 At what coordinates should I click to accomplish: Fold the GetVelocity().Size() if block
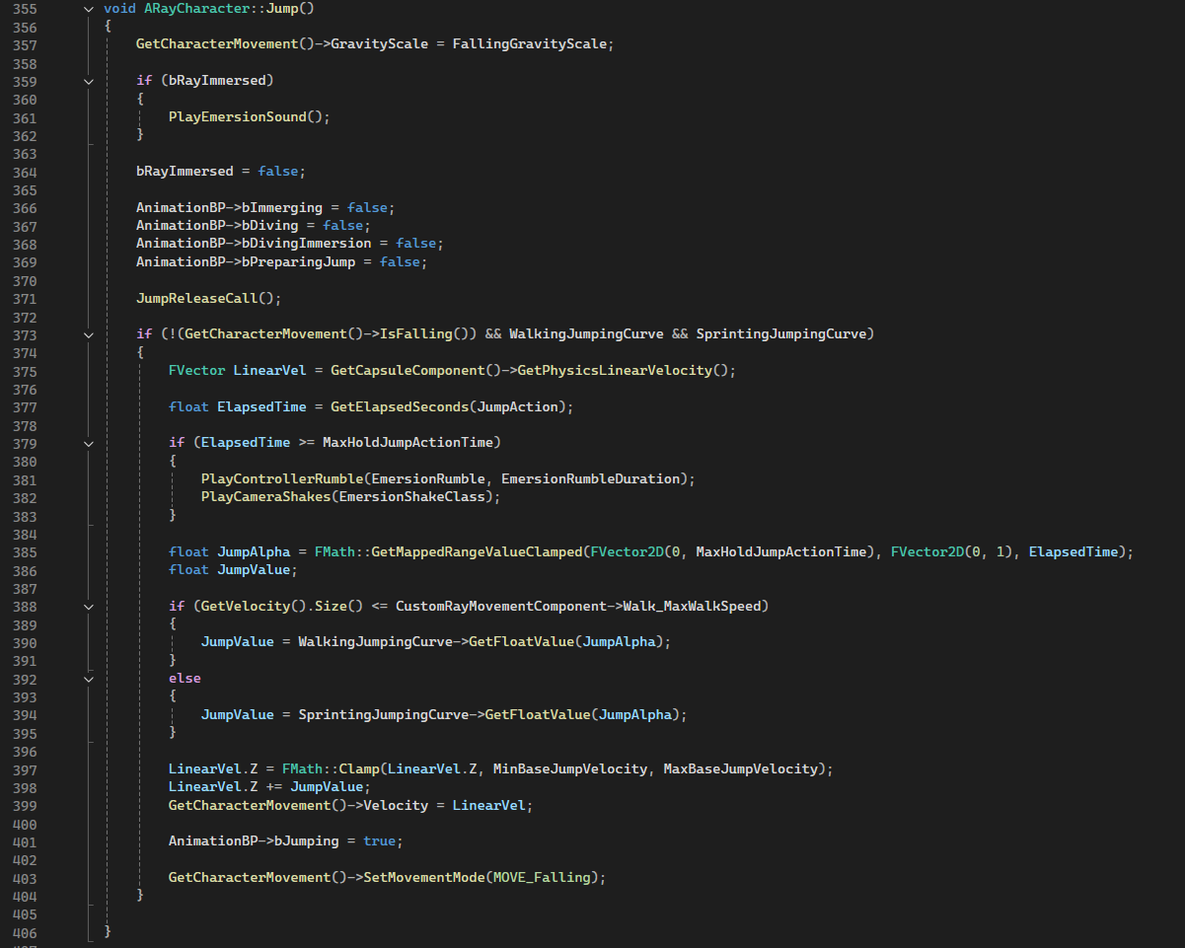tap(90, 606)
